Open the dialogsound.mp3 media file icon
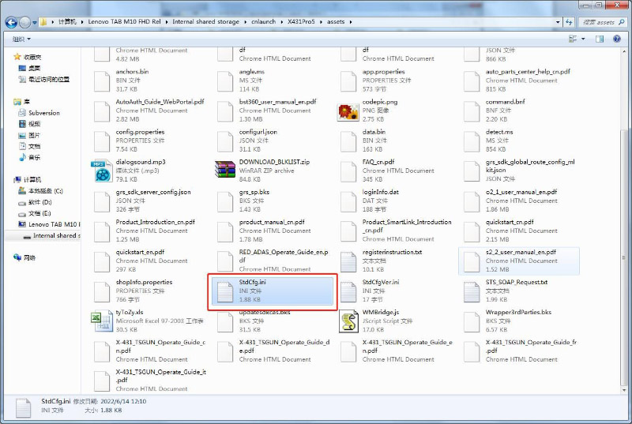This screenshot has height=424, width=632. point(101,170)
